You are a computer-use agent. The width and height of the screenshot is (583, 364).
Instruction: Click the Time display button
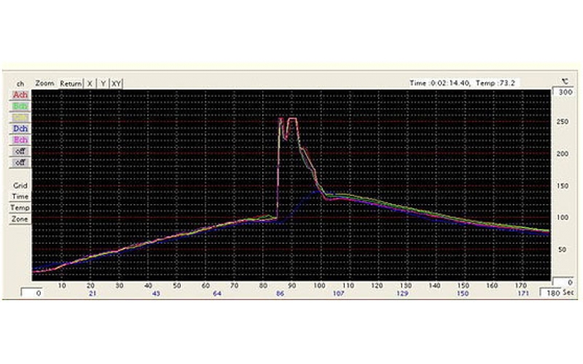[20, 197]
